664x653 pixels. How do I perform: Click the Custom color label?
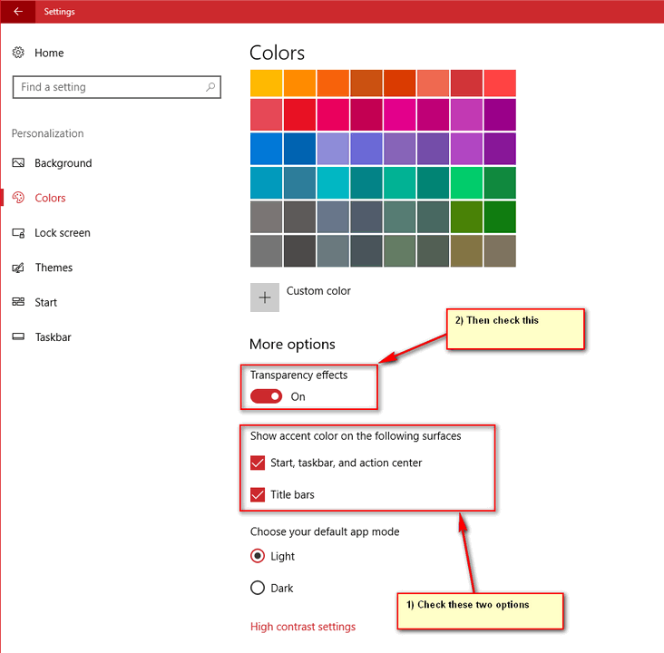[318, 291]
